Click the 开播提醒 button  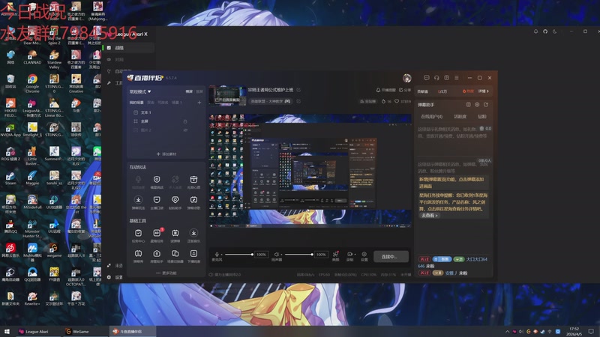pyautogui.click(x=385, y=90)
